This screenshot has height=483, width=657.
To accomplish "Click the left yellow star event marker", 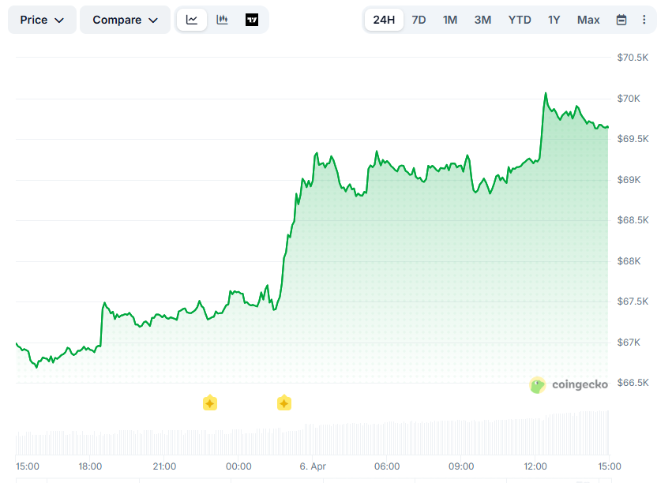I will tap(210, 402).
